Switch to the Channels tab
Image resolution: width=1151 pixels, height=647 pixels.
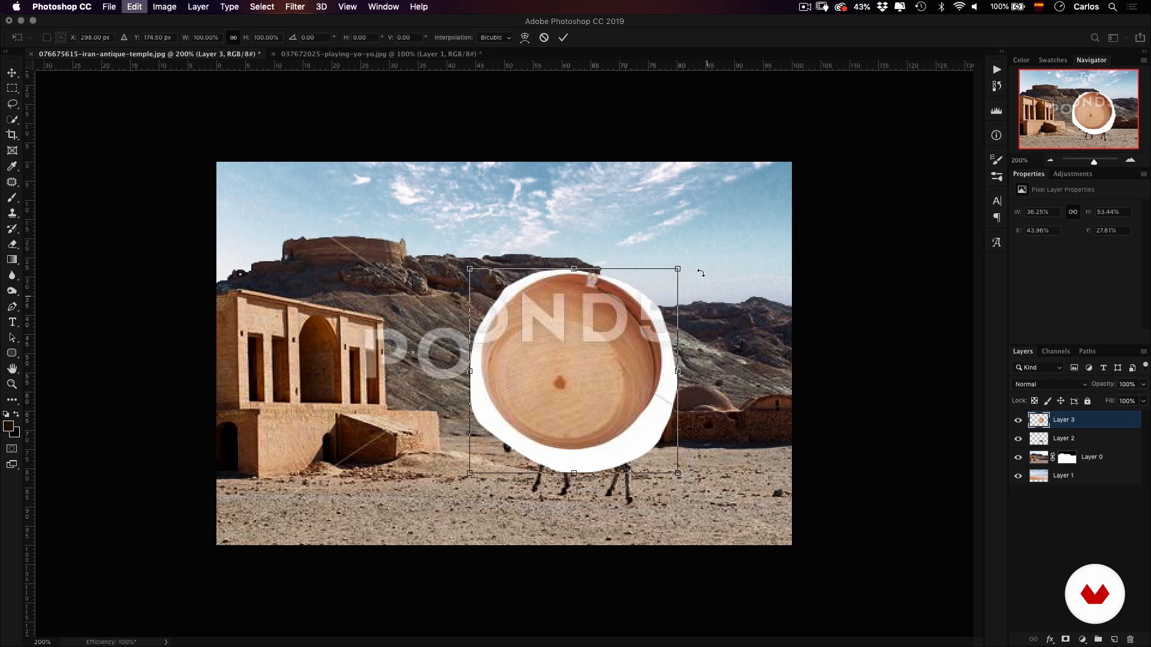tap(1055, 351)
